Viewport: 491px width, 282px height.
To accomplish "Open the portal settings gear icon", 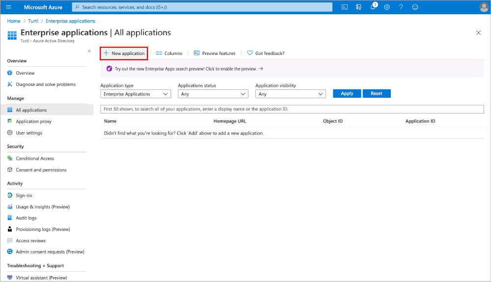I will click(387, 7).
